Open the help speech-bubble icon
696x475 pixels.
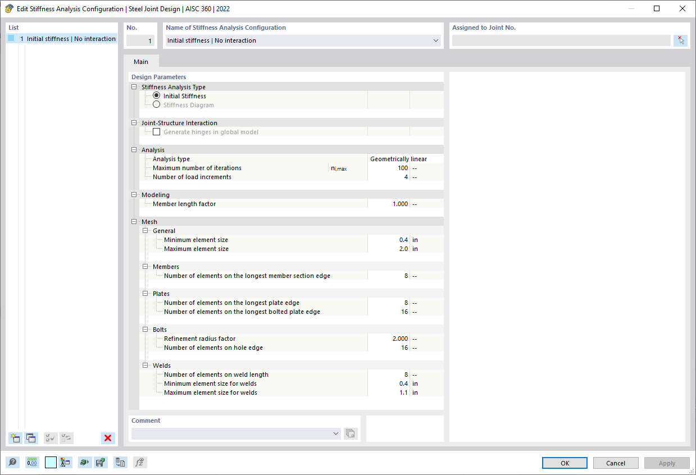(x=12, y=463)
